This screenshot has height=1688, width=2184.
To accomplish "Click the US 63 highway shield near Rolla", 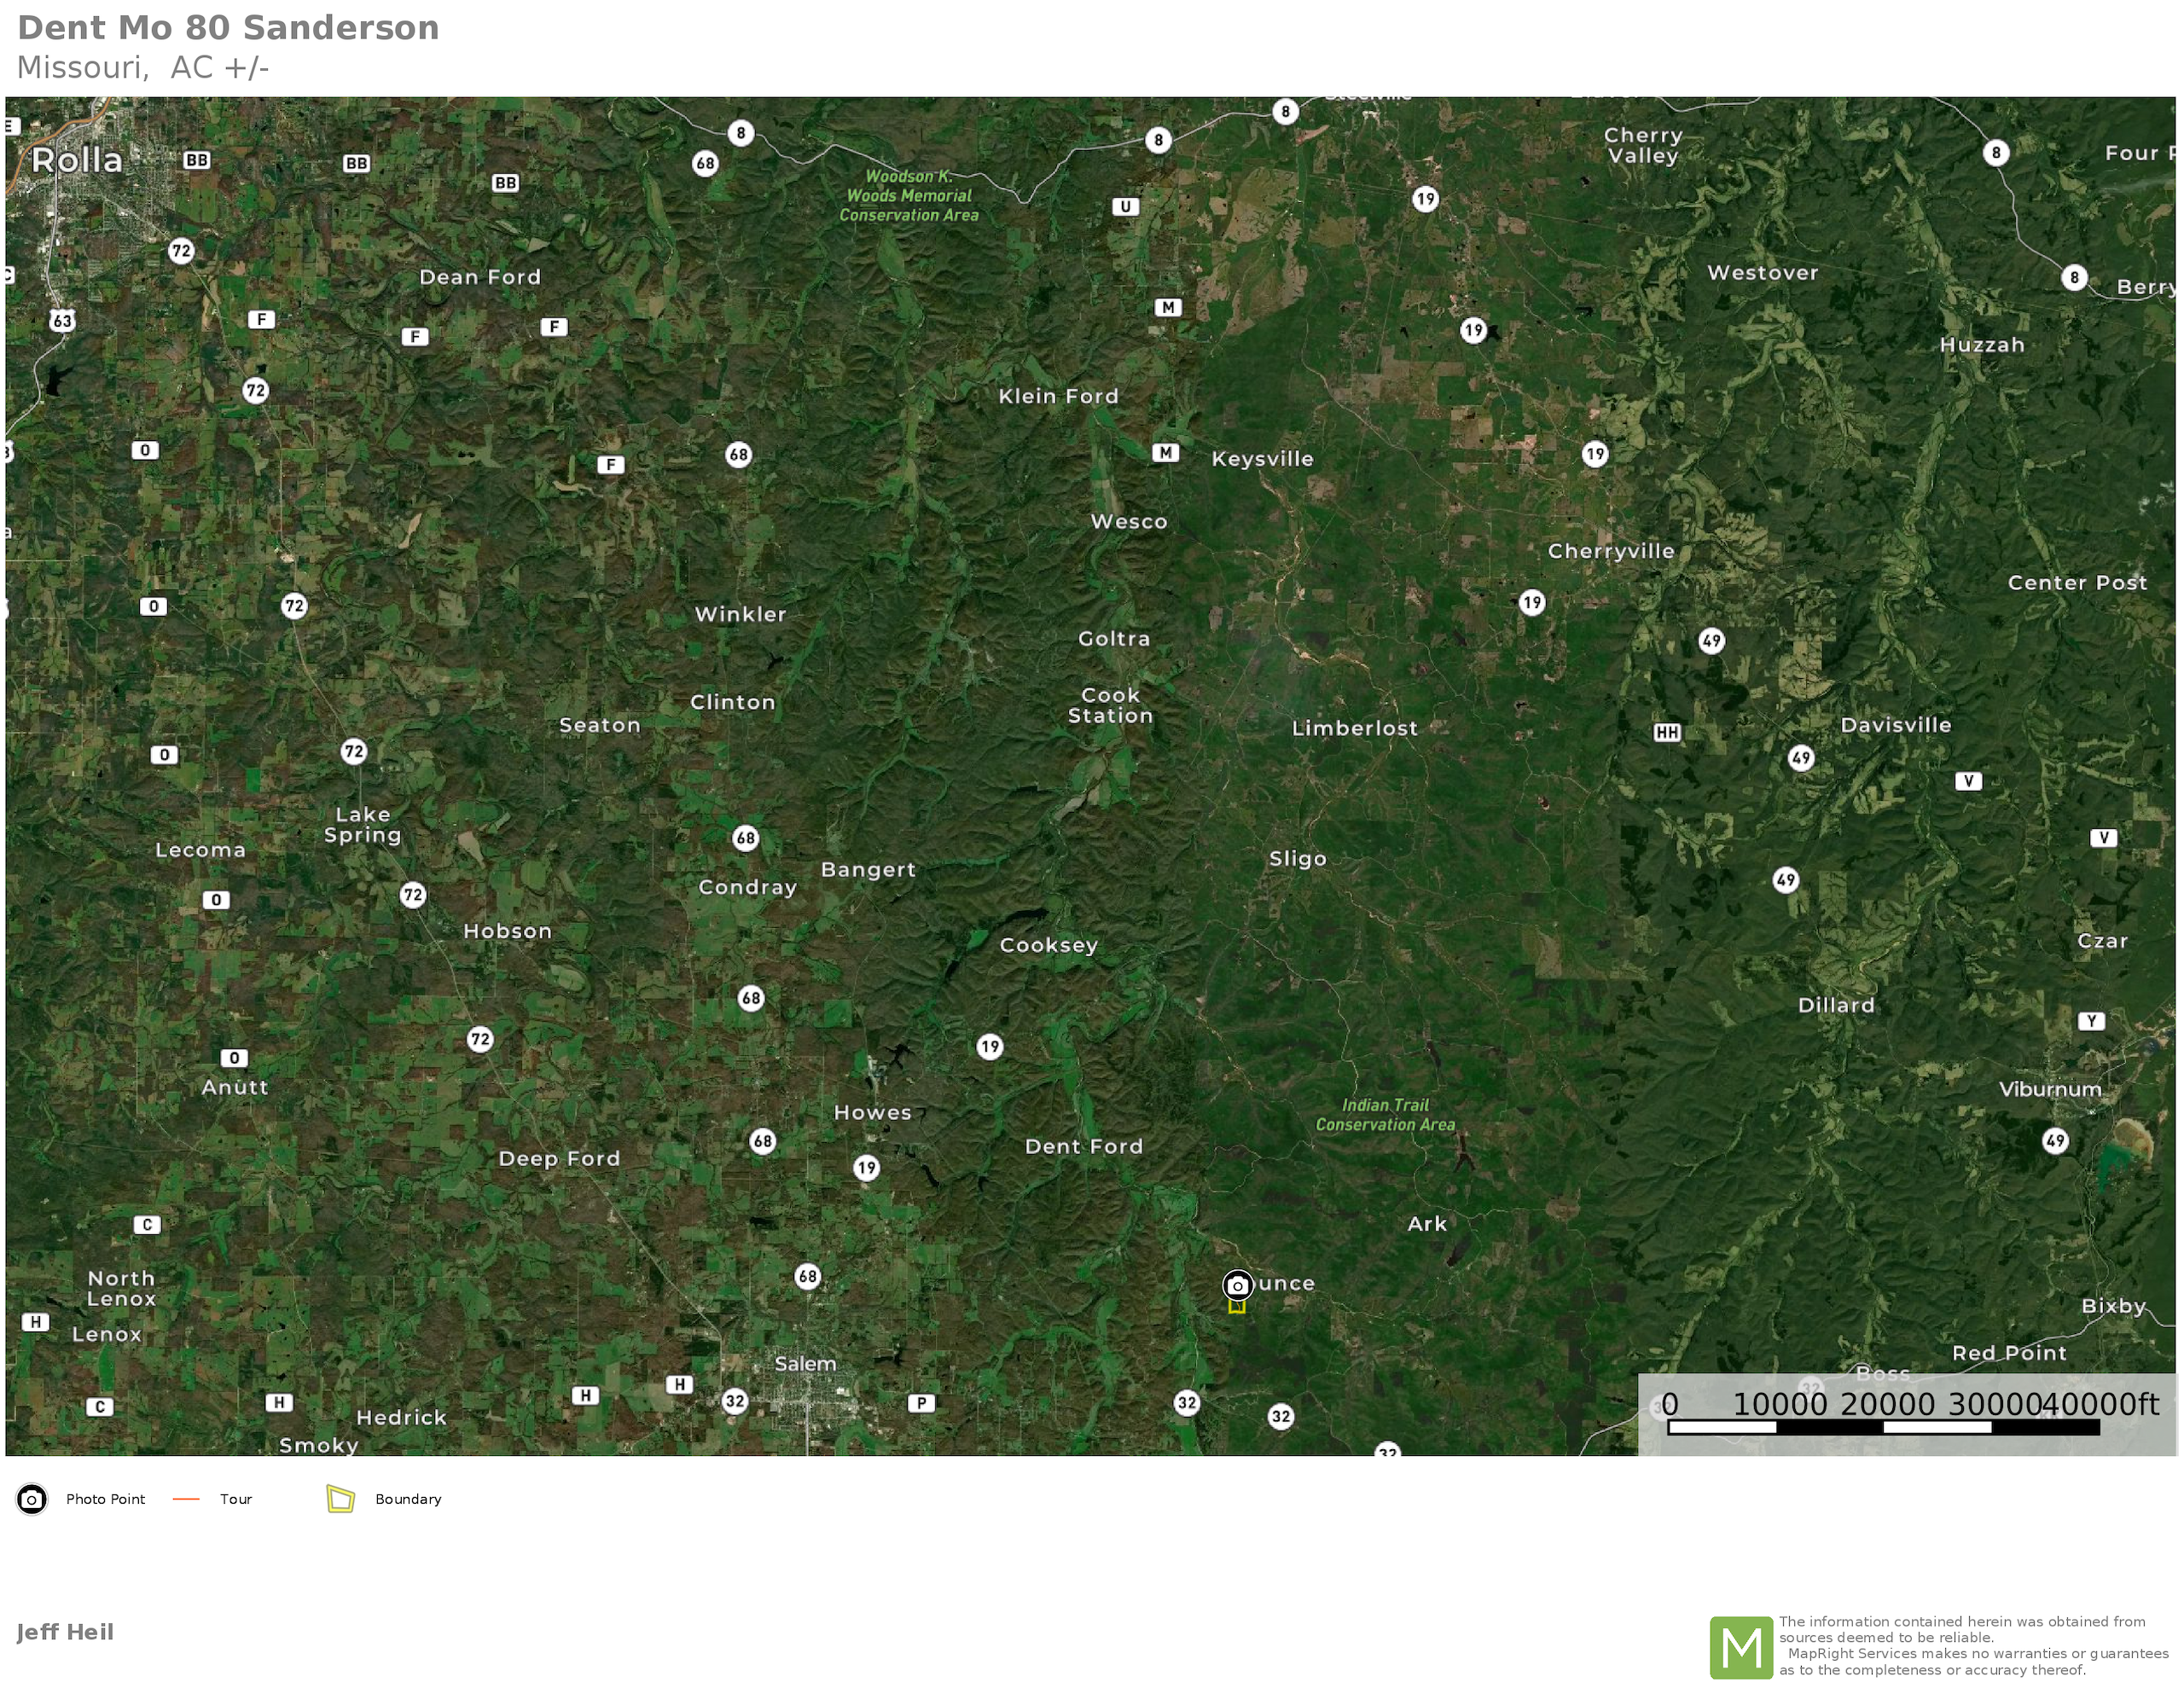I will pyautogui.click(x=62, y=321).
